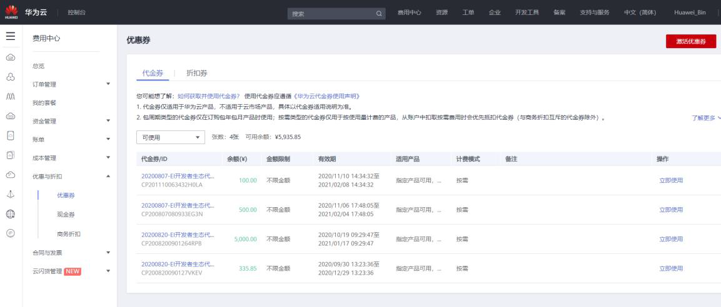Image resolution: width=721 pixels, height=307 pixels.
Task: Select 我的套餐 in sidebar
Action: pyautogui.click(x=44, y=103)
